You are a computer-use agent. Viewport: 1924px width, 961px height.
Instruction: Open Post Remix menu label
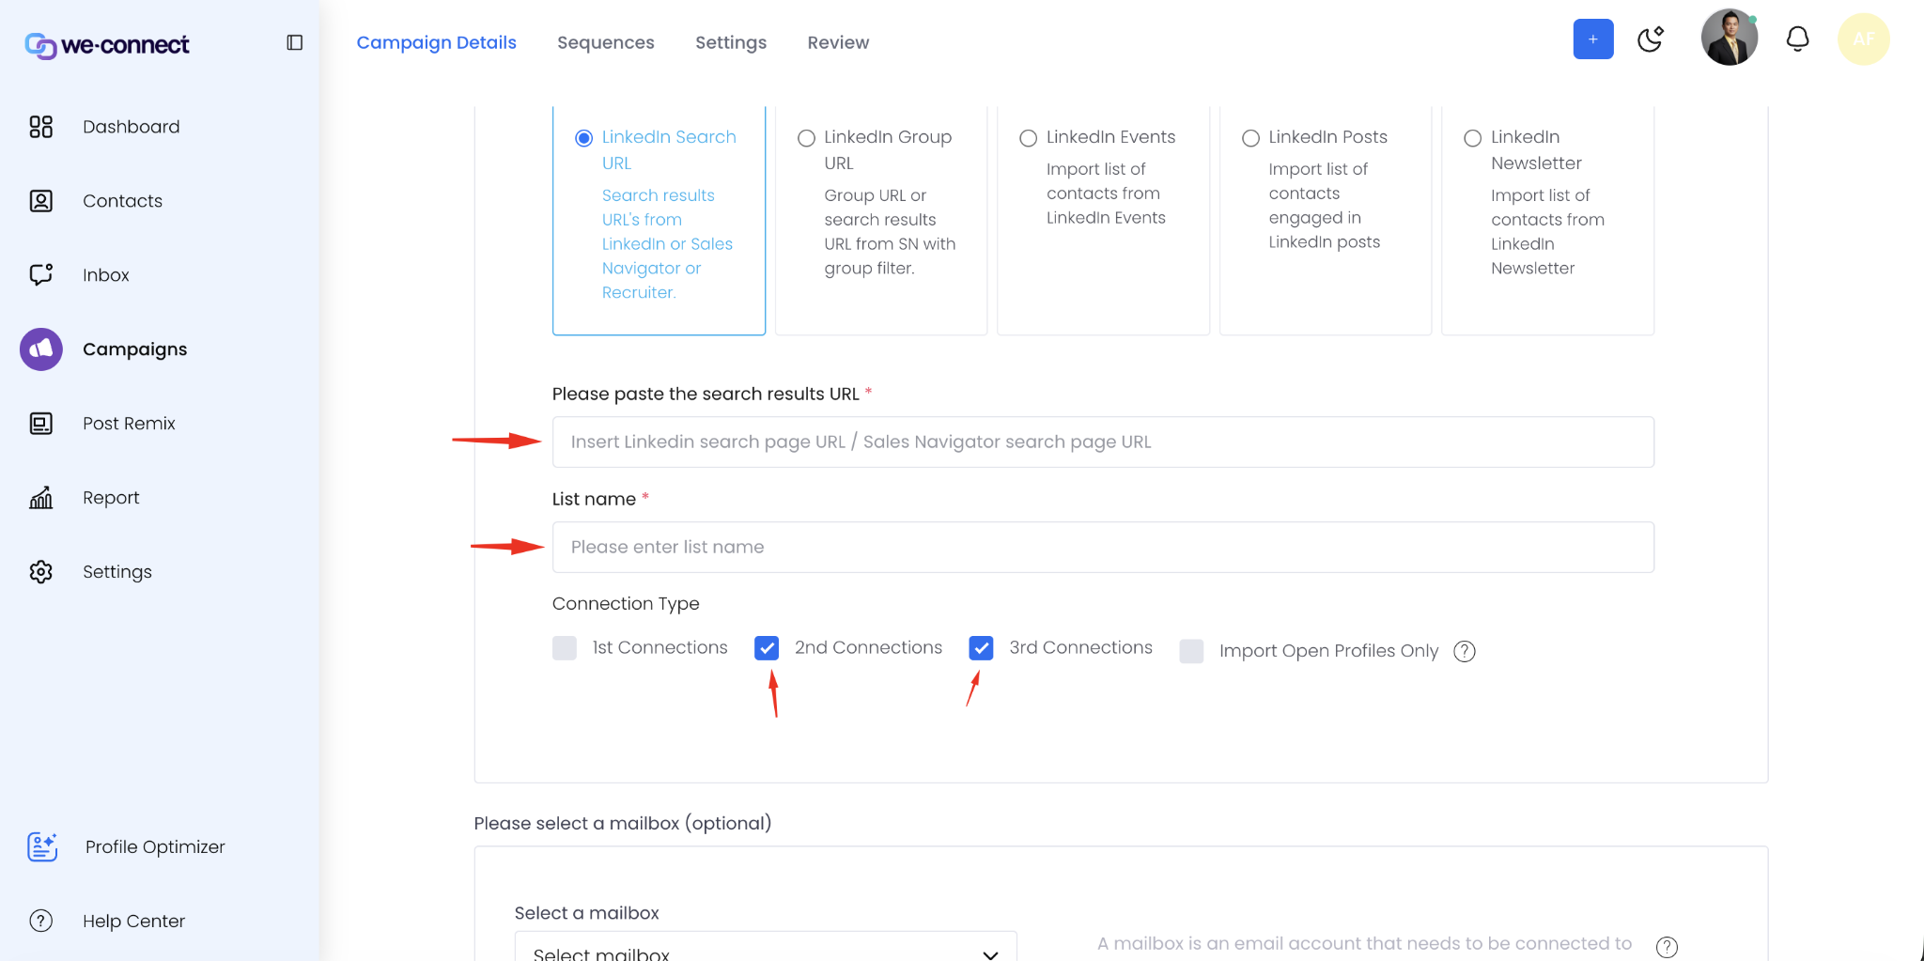(130, 424)
